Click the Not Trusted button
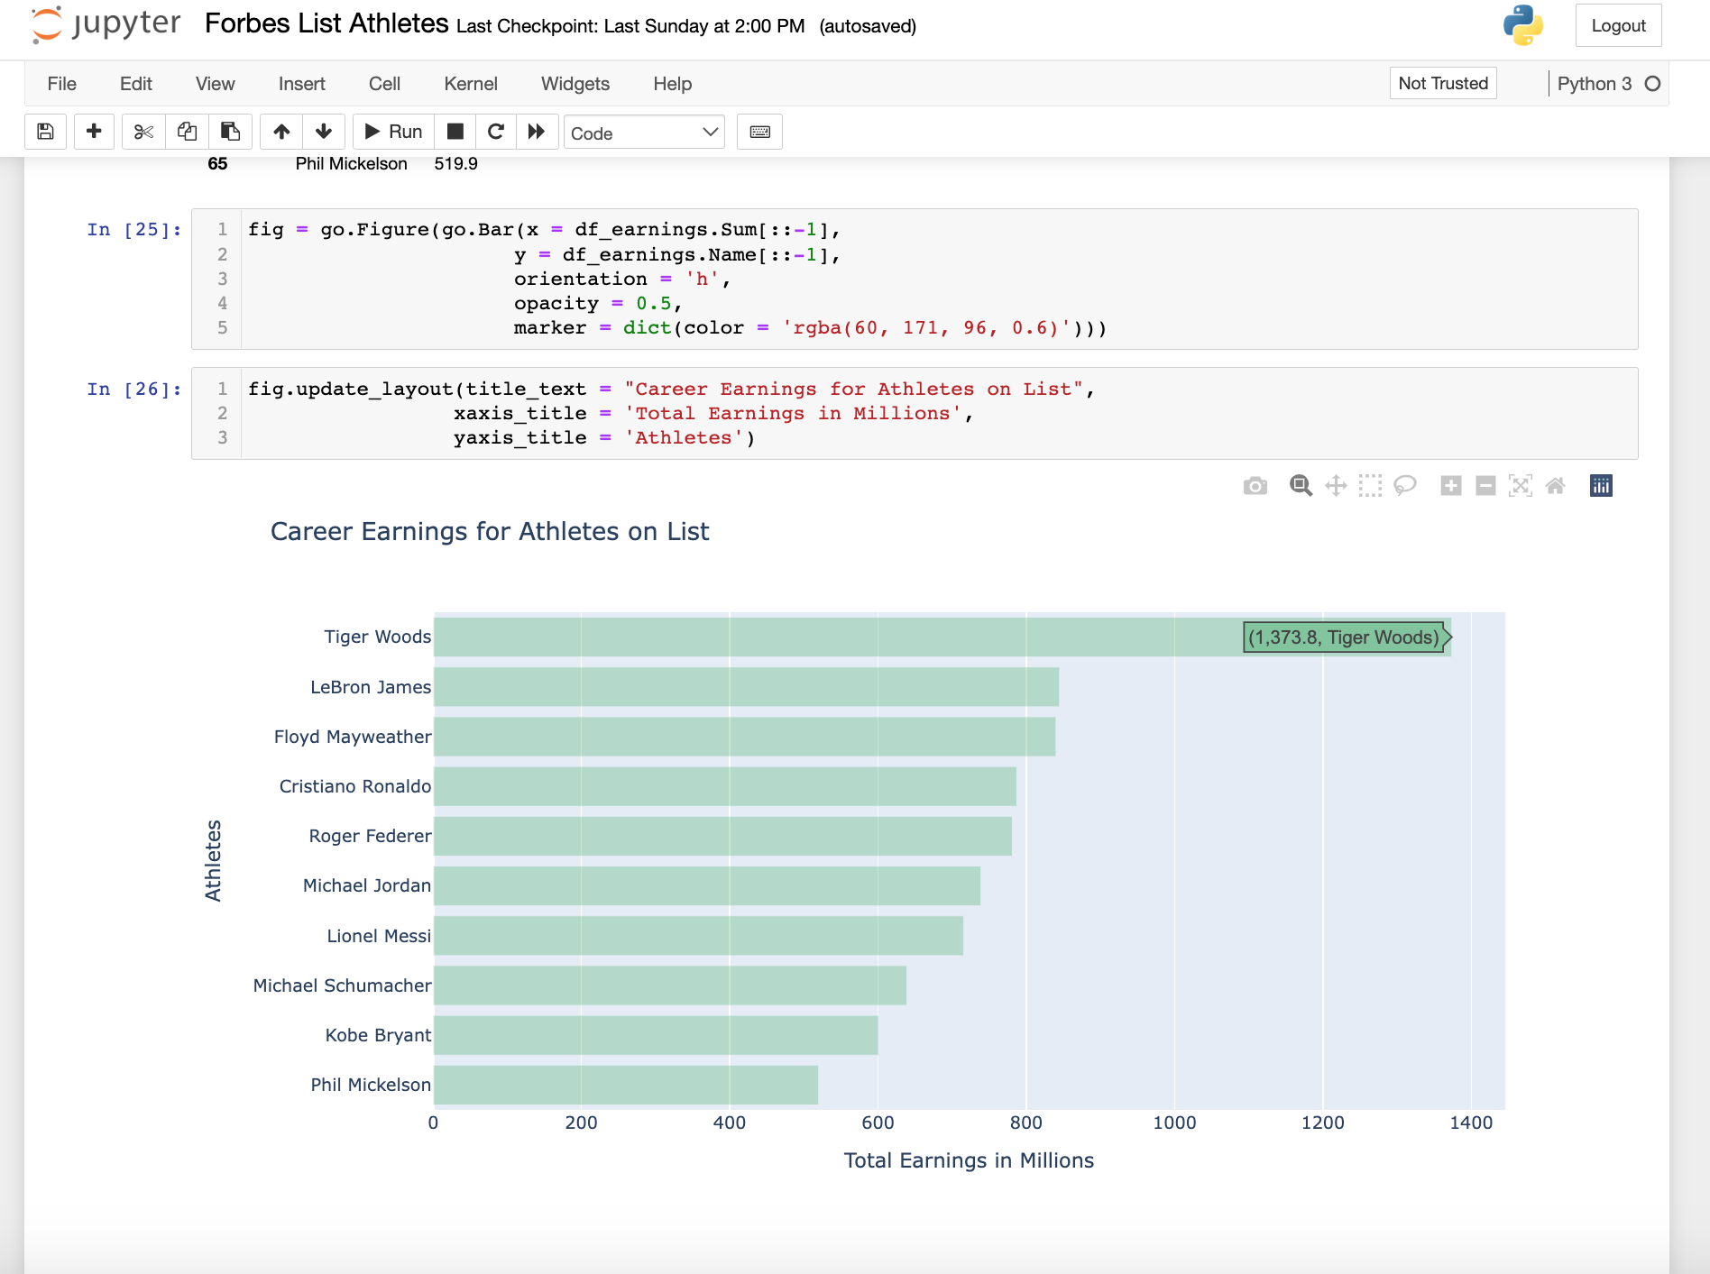1710x1274 pixels. pyautogui.click(x=1442, y=83)
